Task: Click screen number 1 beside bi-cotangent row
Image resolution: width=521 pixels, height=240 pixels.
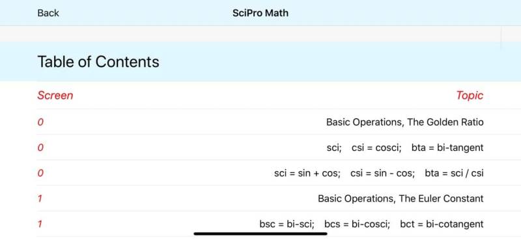Action: (x=40, y=224)
